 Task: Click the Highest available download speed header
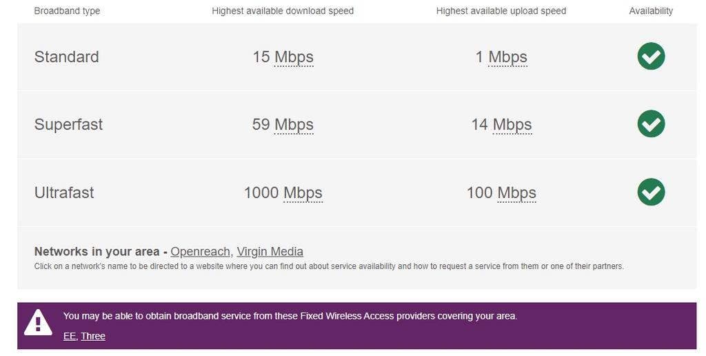pyautogui.click(x=283, y=11)
